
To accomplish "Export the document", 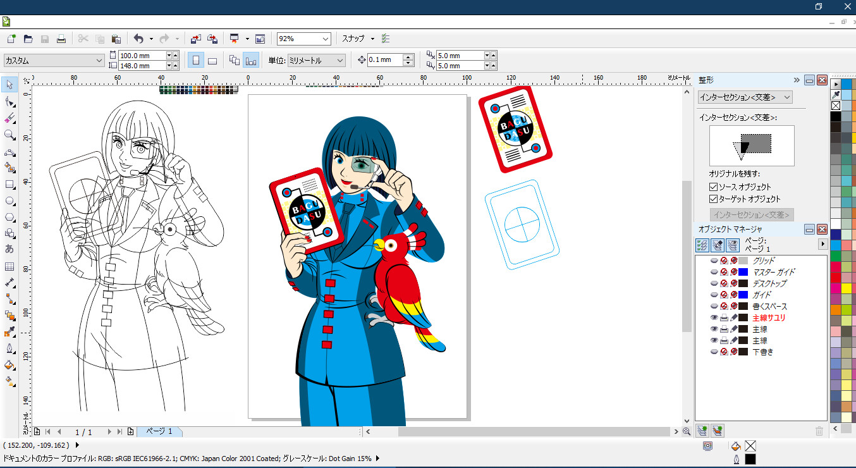I will [x=212, y=39].
